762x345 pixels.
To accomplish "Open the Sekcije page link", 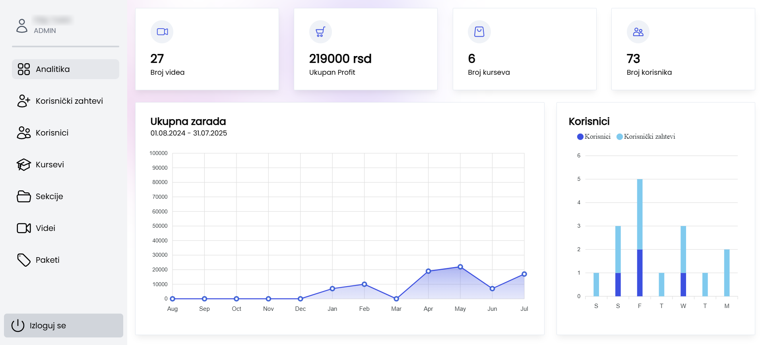I will (49, 196).
